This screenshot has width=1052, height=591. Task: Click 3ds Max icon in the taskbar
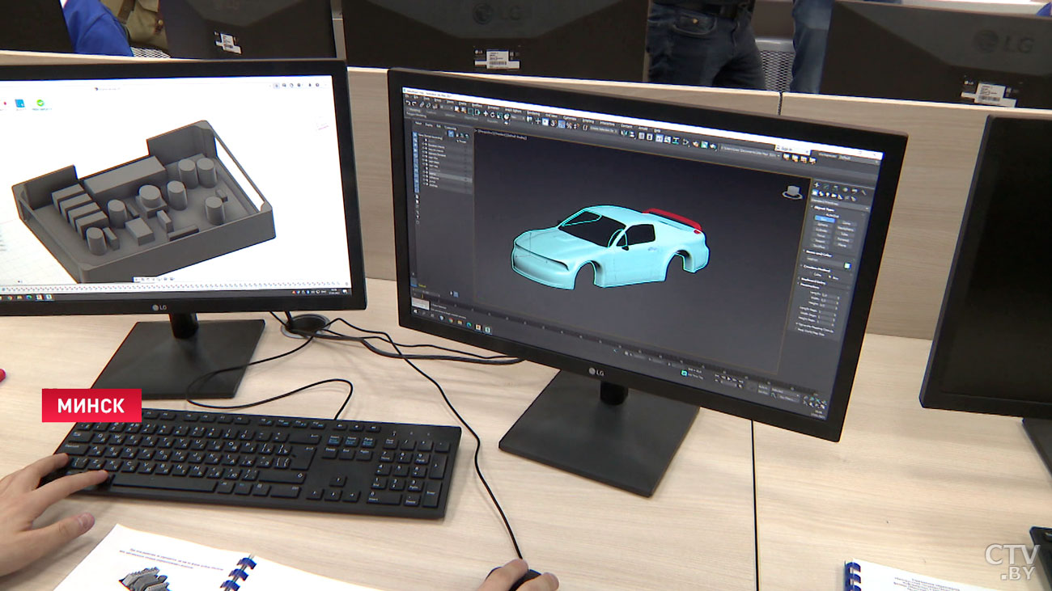pyautogui.click(x=487, y=329)
